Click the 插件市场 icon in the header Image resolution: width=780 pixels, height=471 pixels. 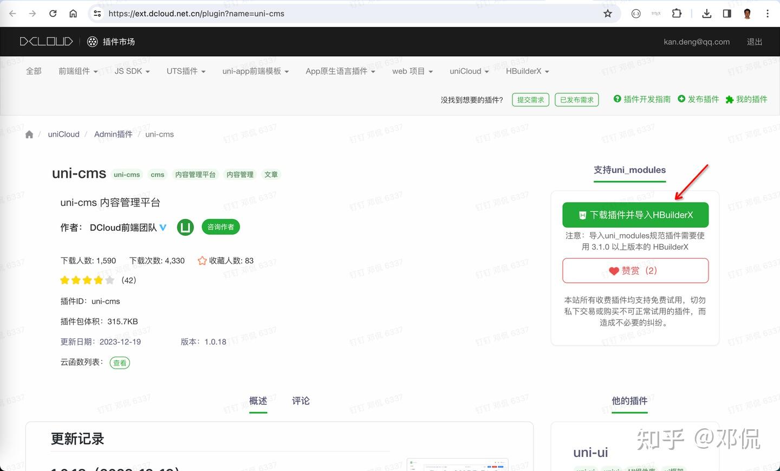[93, 42]
